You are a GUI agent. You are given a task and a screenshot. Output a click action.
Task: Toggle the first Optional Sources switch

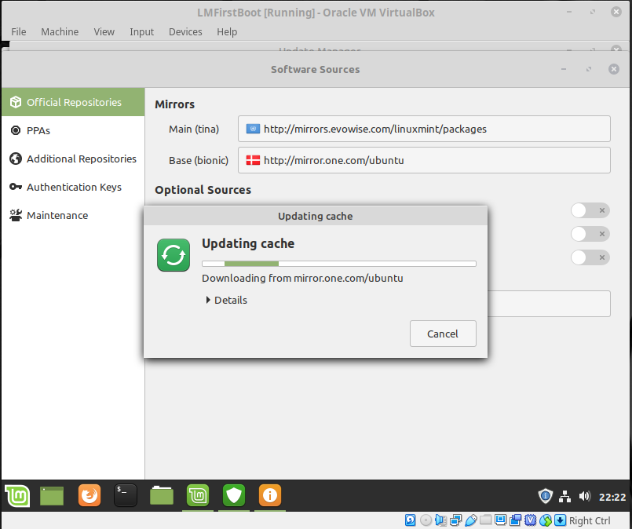point(590,210)
